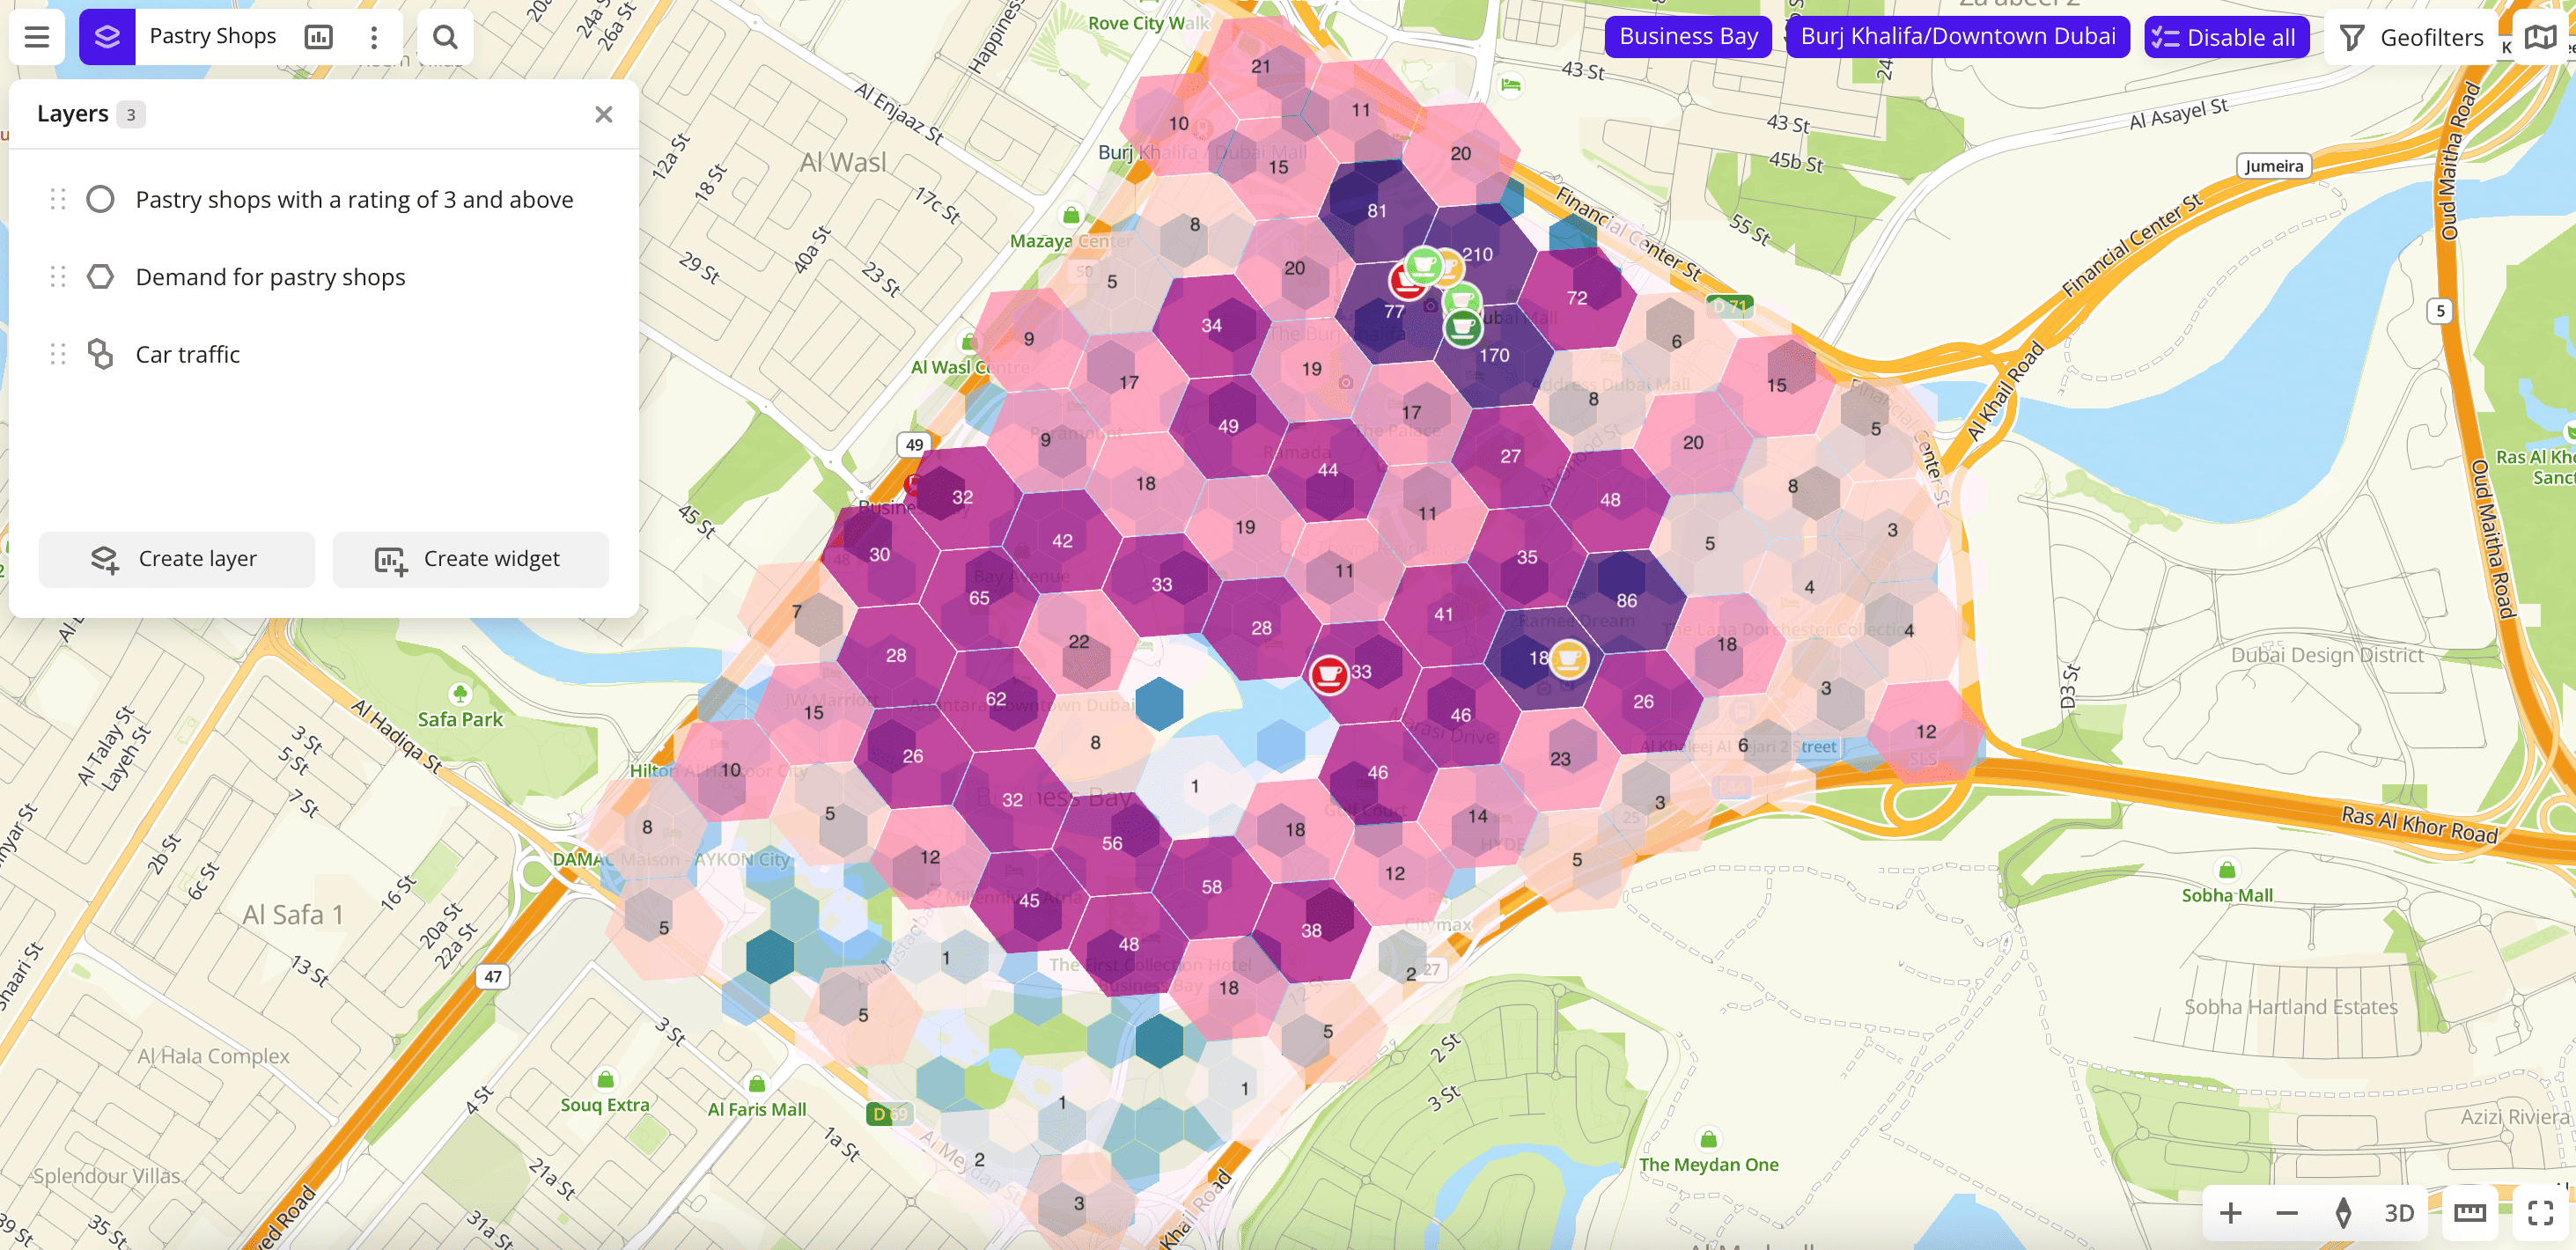
Task: Click the yellow cup marker near hexagon 18
Action: [x=1569, y=659]
